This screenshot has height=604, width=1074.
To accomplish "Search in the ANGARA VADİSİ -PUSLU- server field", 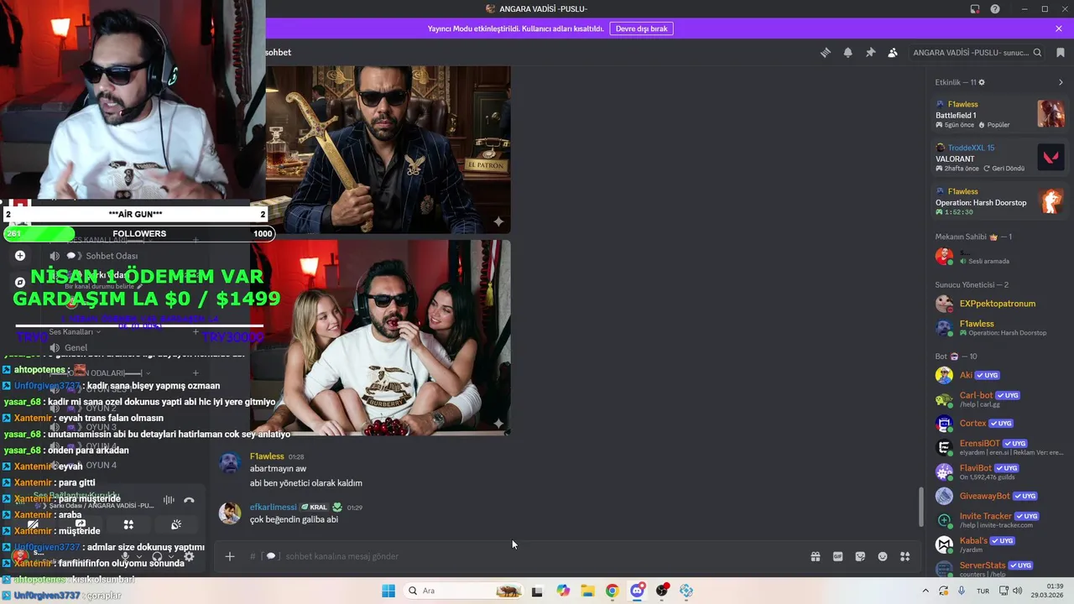I will point(978,52).
